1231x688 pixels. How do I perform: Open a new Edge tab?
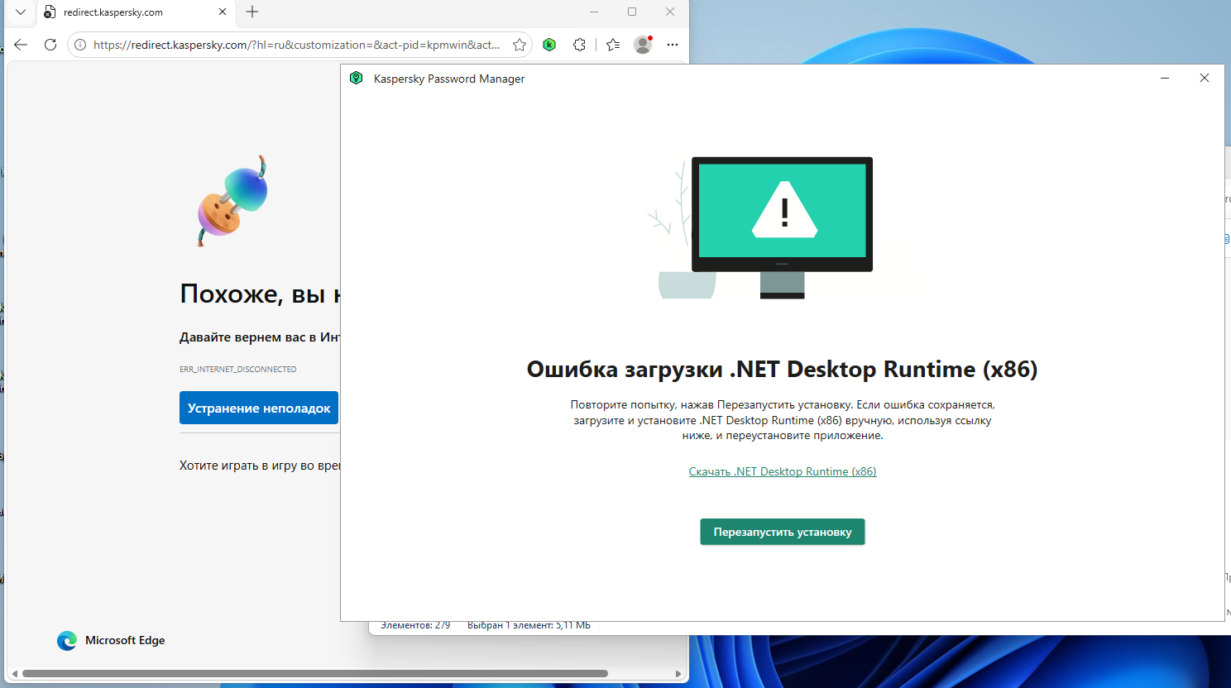tap(252, 12)
